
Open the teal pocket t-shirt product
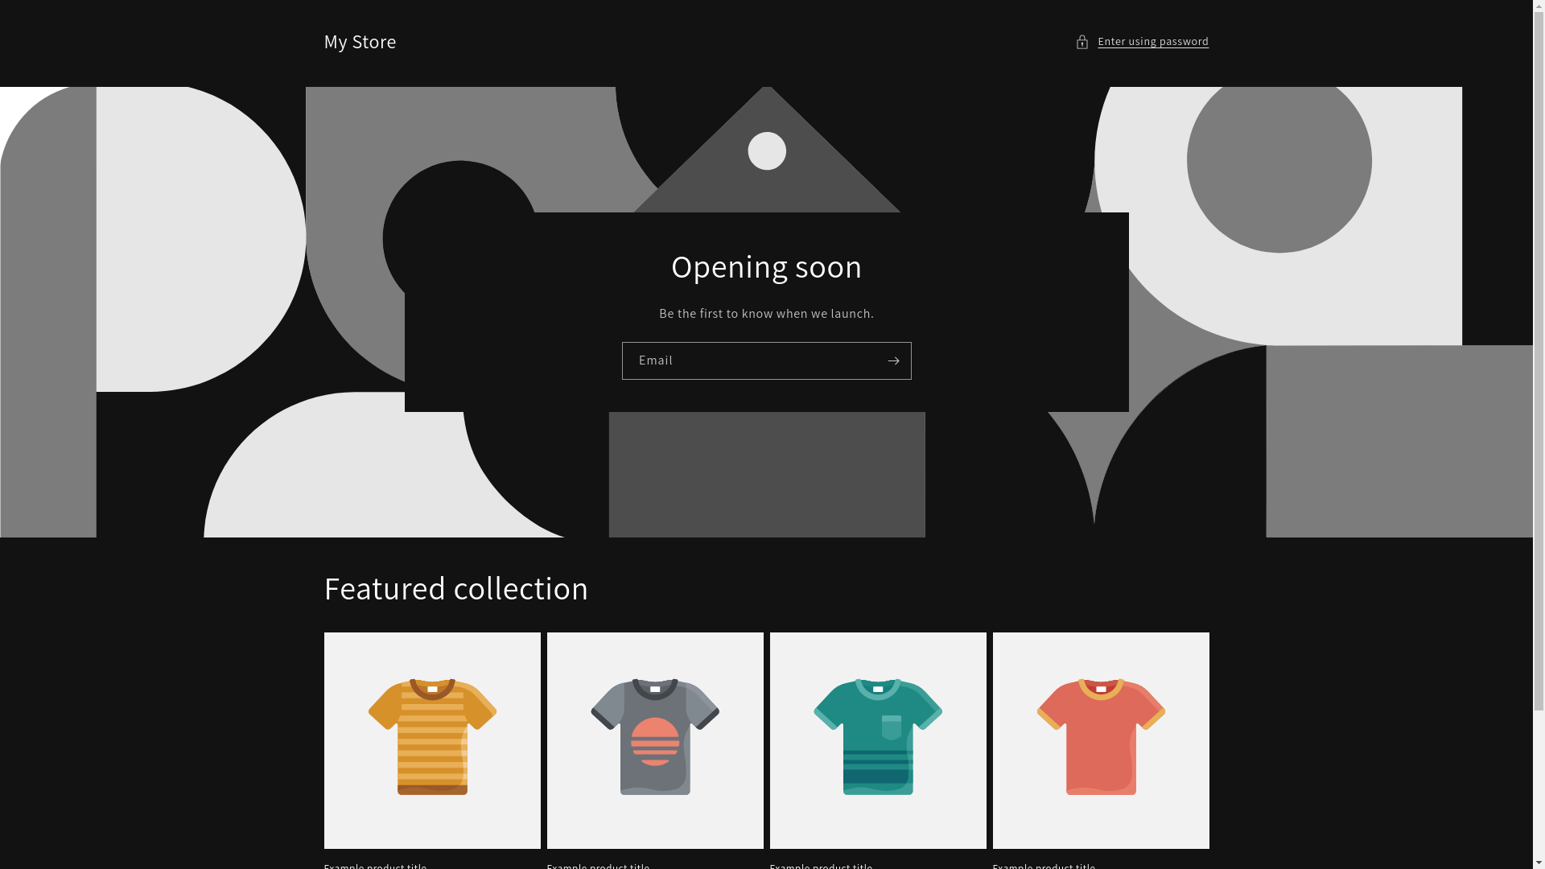pyautogui.click(x=878, y=740)
